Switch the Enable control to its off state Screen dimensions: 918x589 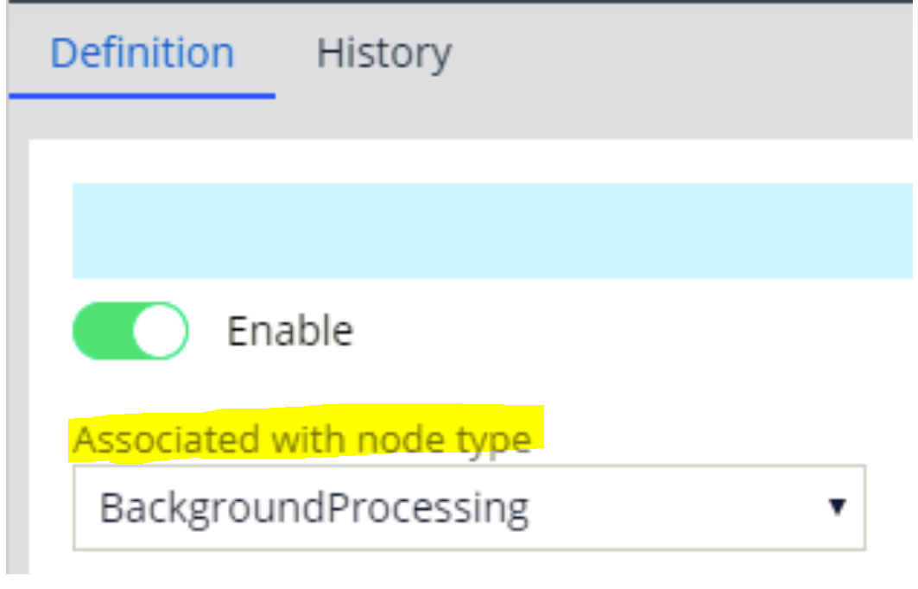[x=130, y=330]
